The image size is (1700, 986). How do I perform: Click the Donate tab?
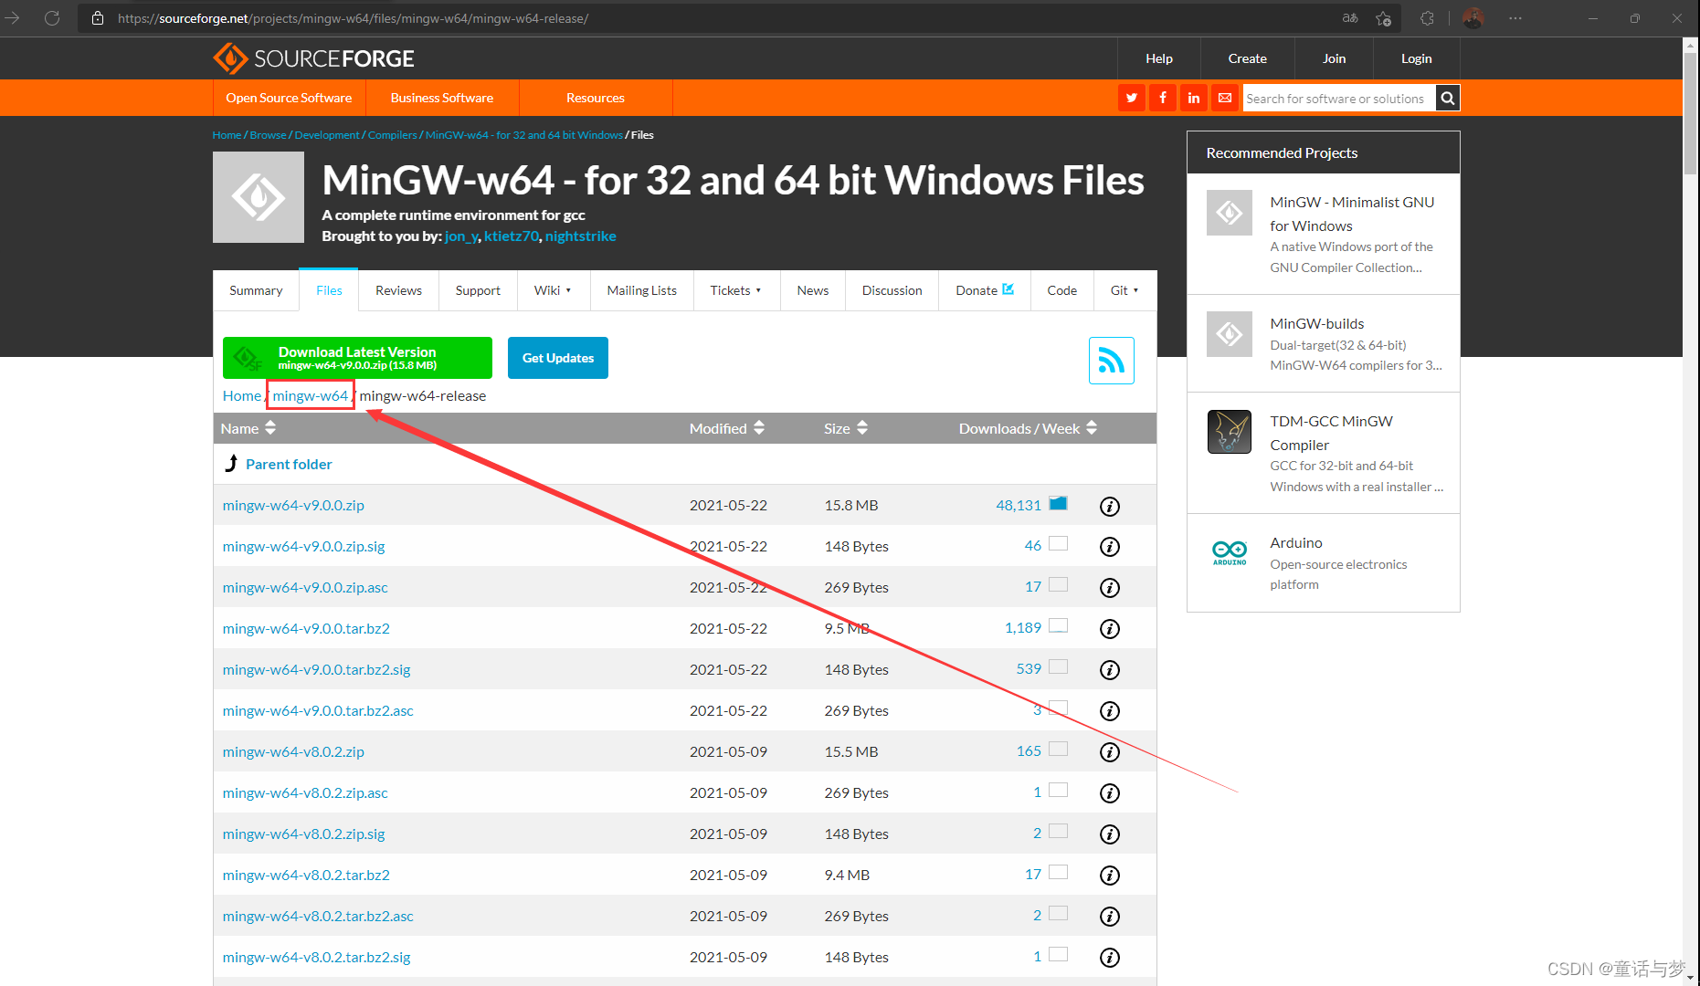985,290
